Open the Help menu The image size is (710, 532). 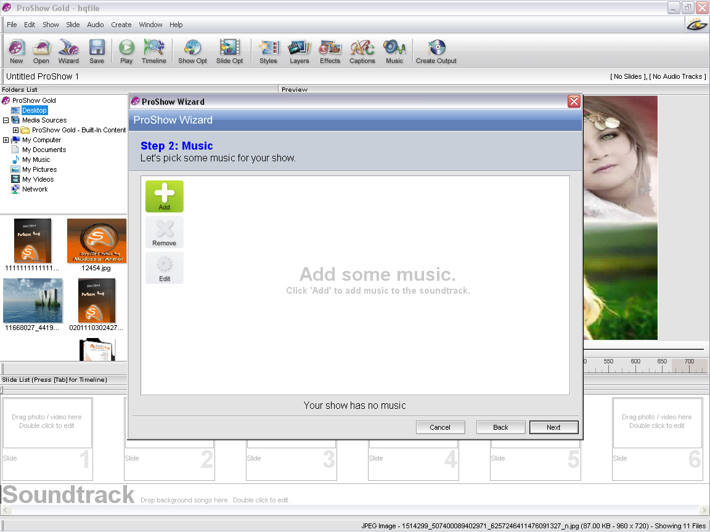pos(176,25)
